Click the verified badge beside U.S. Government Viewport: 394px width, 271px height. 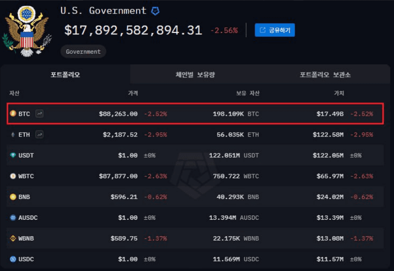point(156,11)
